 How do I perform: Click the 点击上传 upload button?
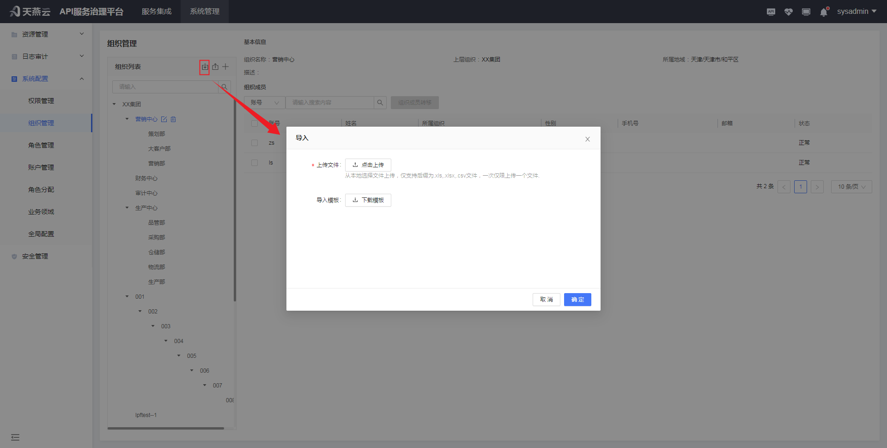(368, 165)
